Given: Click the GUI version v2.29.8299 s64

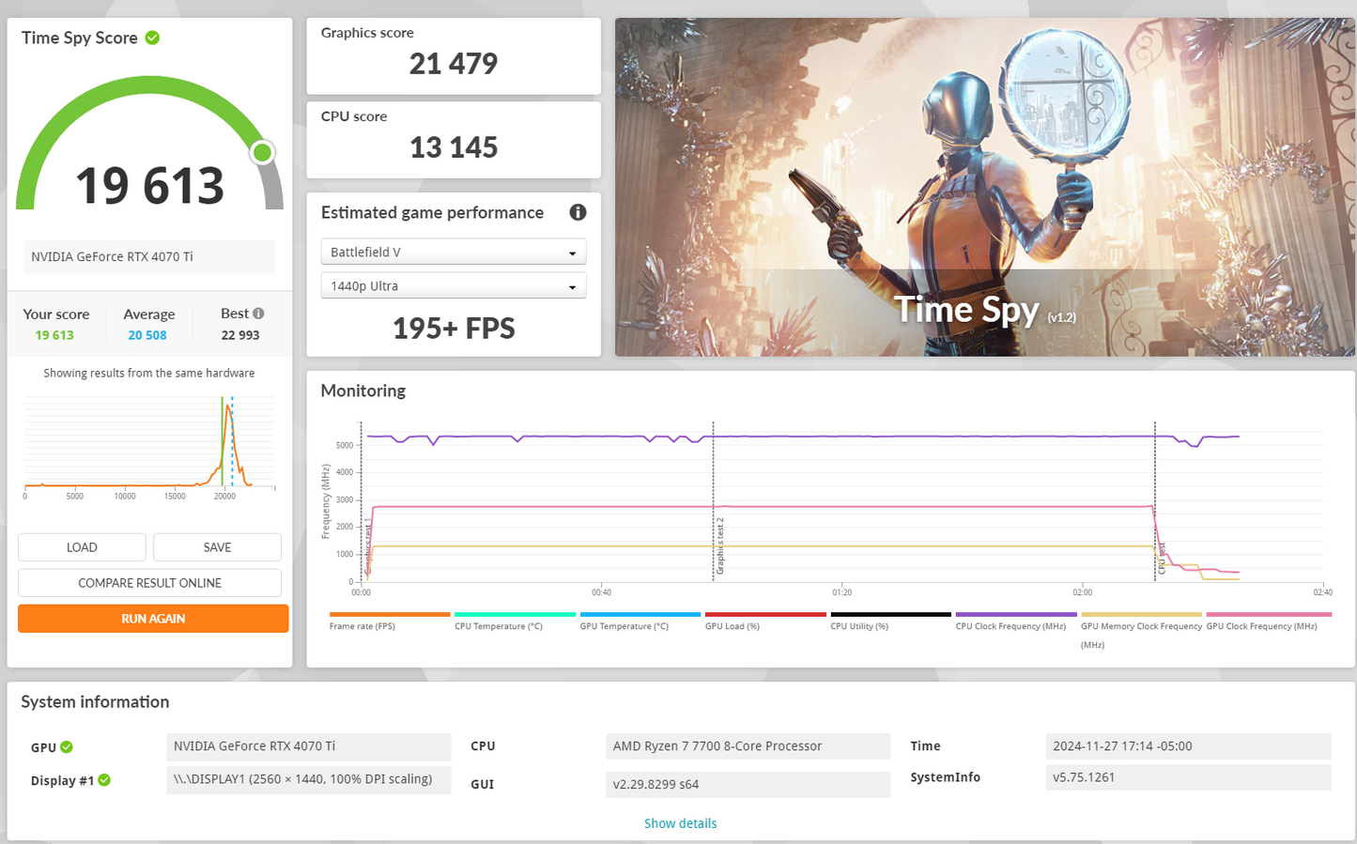Looking at the screenshot, I should (x=655, y=785).
